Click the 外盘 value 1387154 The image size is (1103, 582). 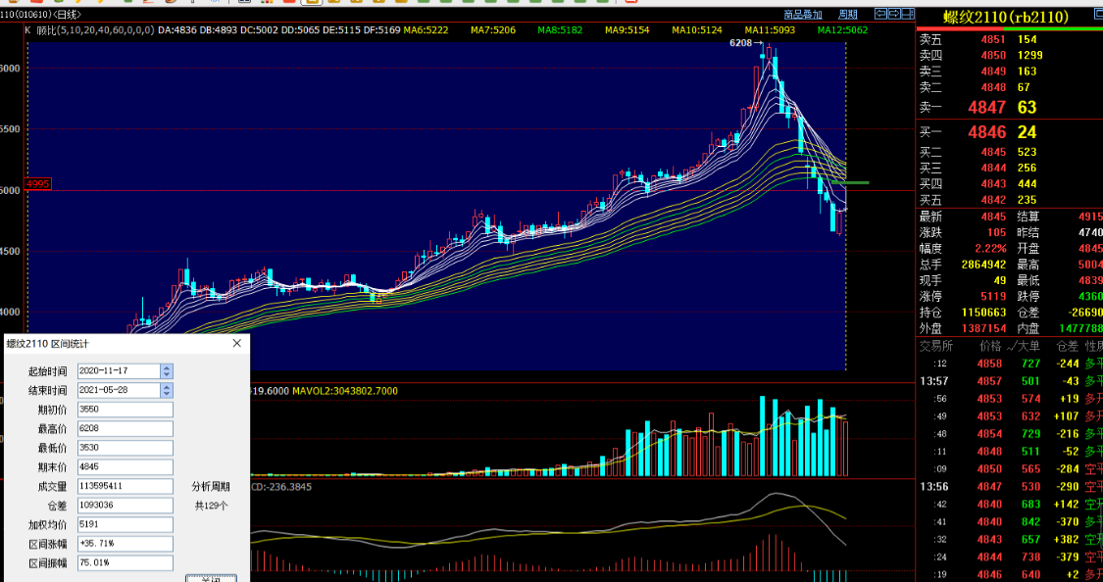(x=983, y=329)
